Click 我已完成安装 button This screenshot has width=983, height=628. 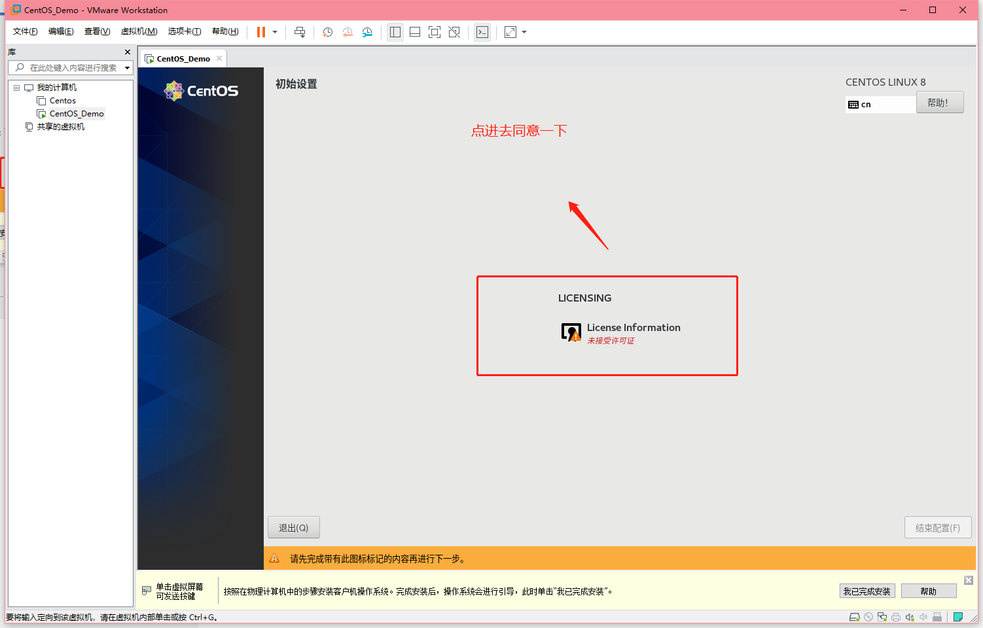(867, 591)
